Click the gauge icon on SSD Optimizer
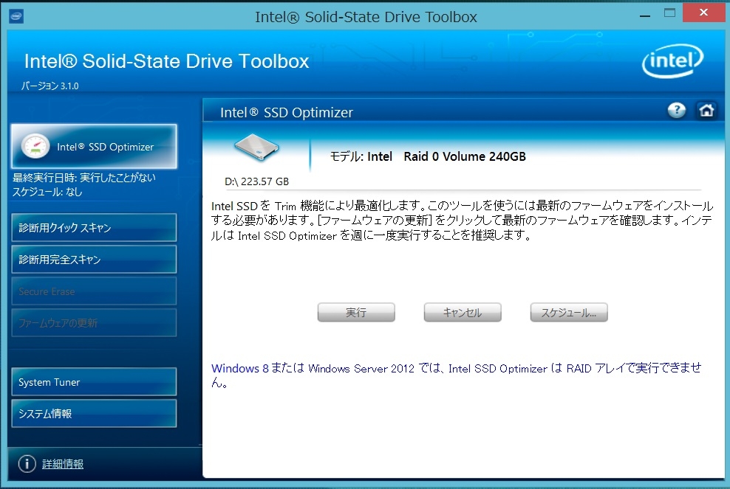The width and height of the screenshot is (730, 489). pyautogui.click(x=35, y=147)
